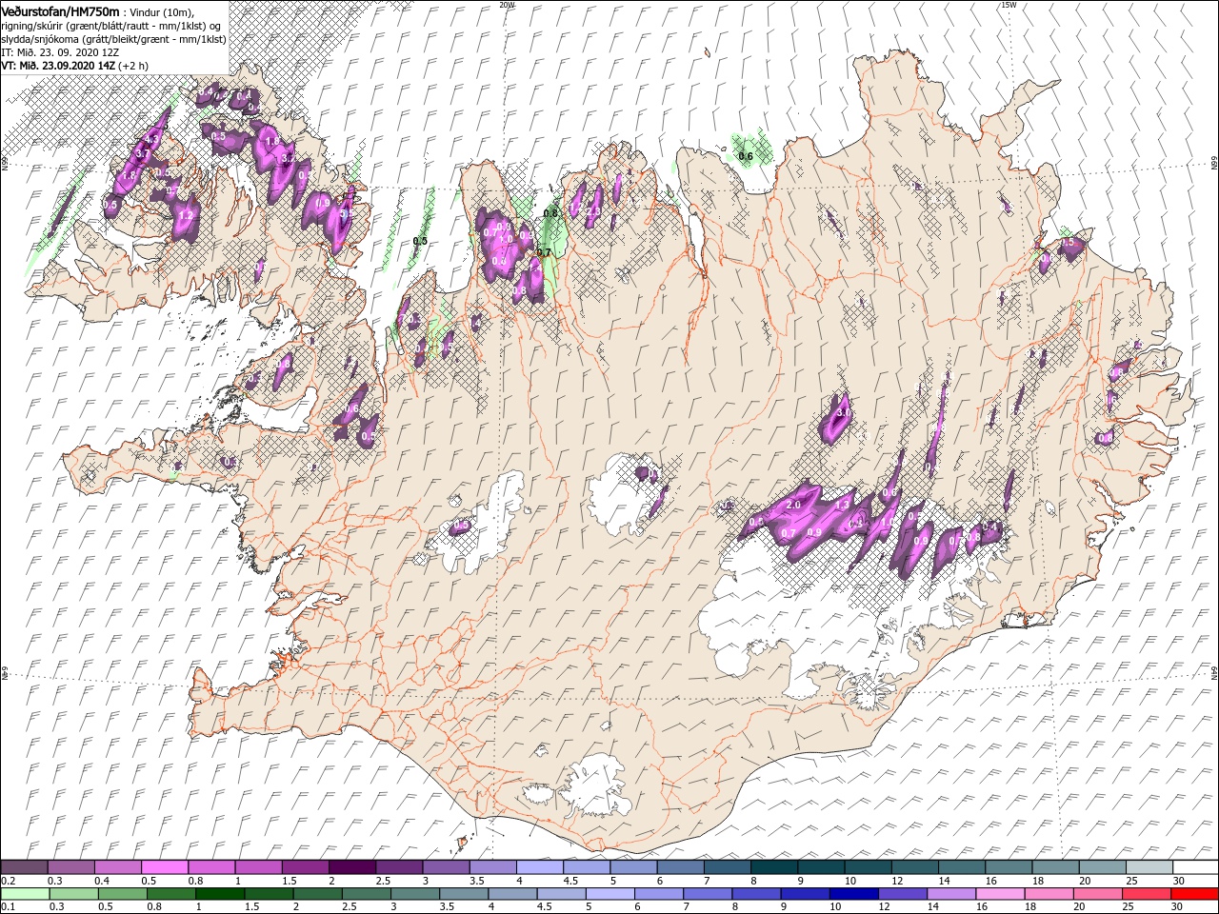The height and width of the screenshot is (914, 1219).
Task: Pick bright red swatch above 30 in rain legend
Action: 1194,894
